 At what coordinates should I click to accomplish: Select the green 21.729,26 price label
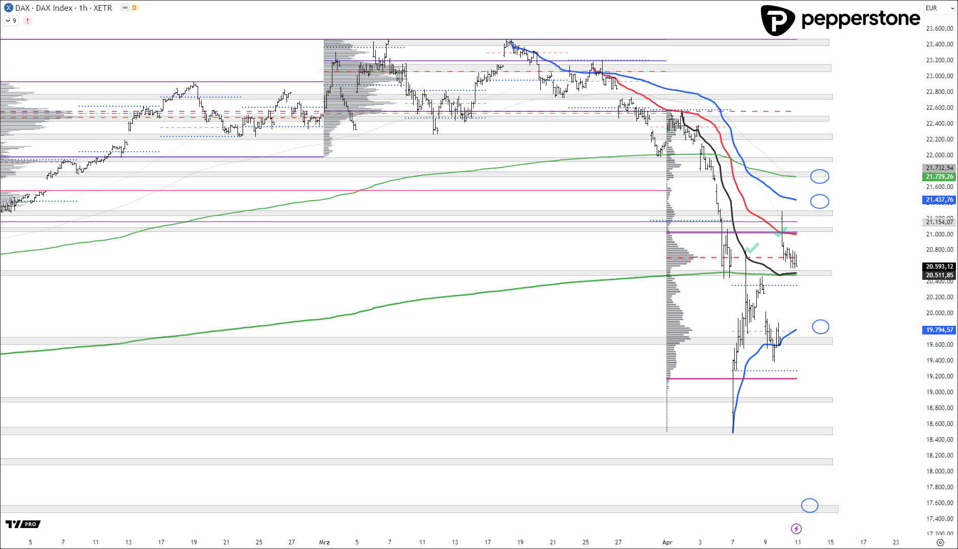click(x=939, y=177)
